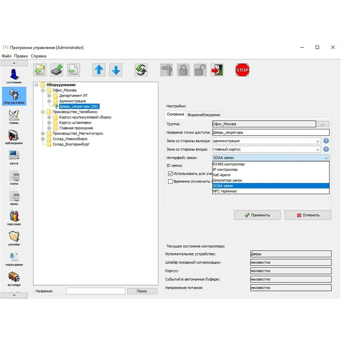Expand the Администрация tree node
341x341 pixels.
coord(49,101)
